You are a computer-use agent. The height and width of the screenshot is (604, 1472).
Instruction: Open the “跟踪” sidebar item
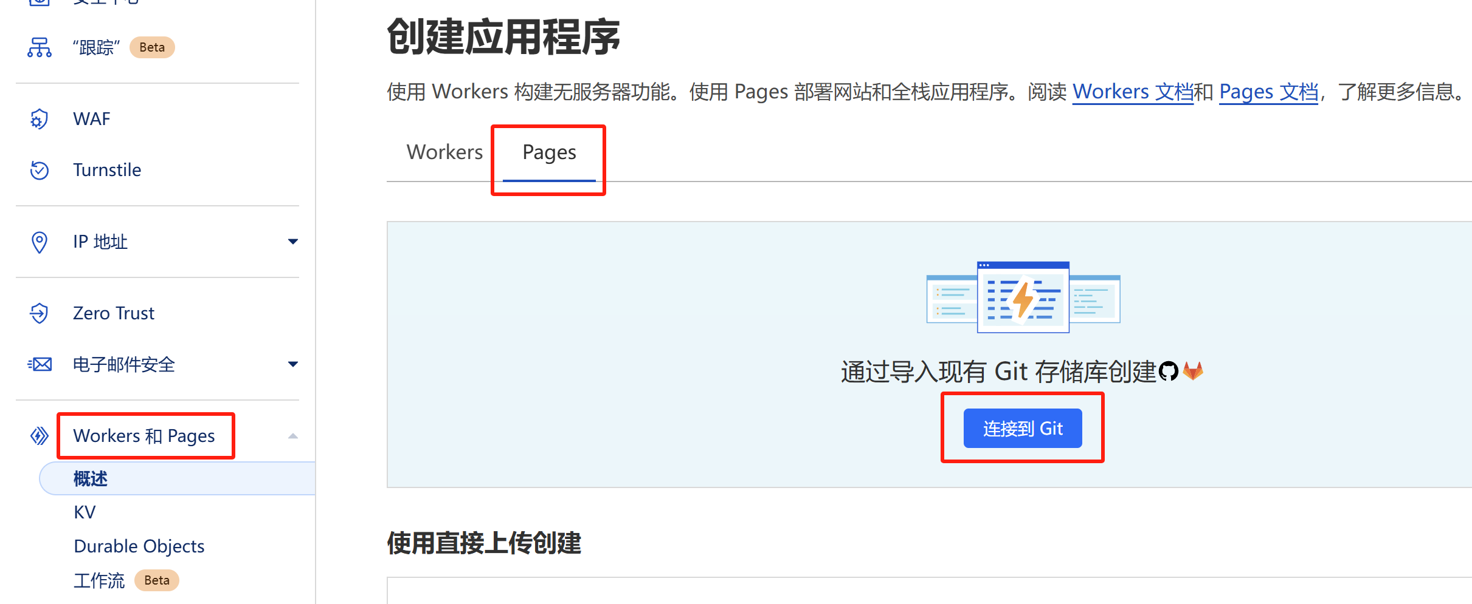tap(96, 47)
